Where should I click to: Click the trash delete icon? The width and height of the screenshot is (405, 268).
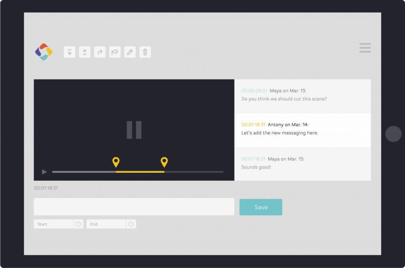point(145,52)
